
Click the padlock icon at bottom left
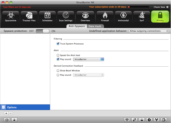coord(14,120)
